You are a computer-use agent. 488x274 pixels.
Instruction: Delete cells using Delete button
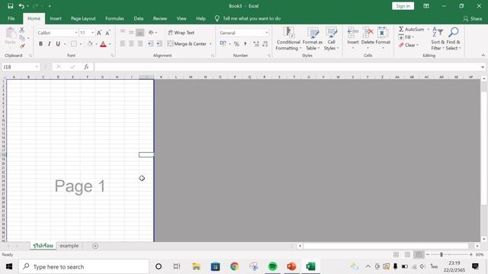coord(368,39)
